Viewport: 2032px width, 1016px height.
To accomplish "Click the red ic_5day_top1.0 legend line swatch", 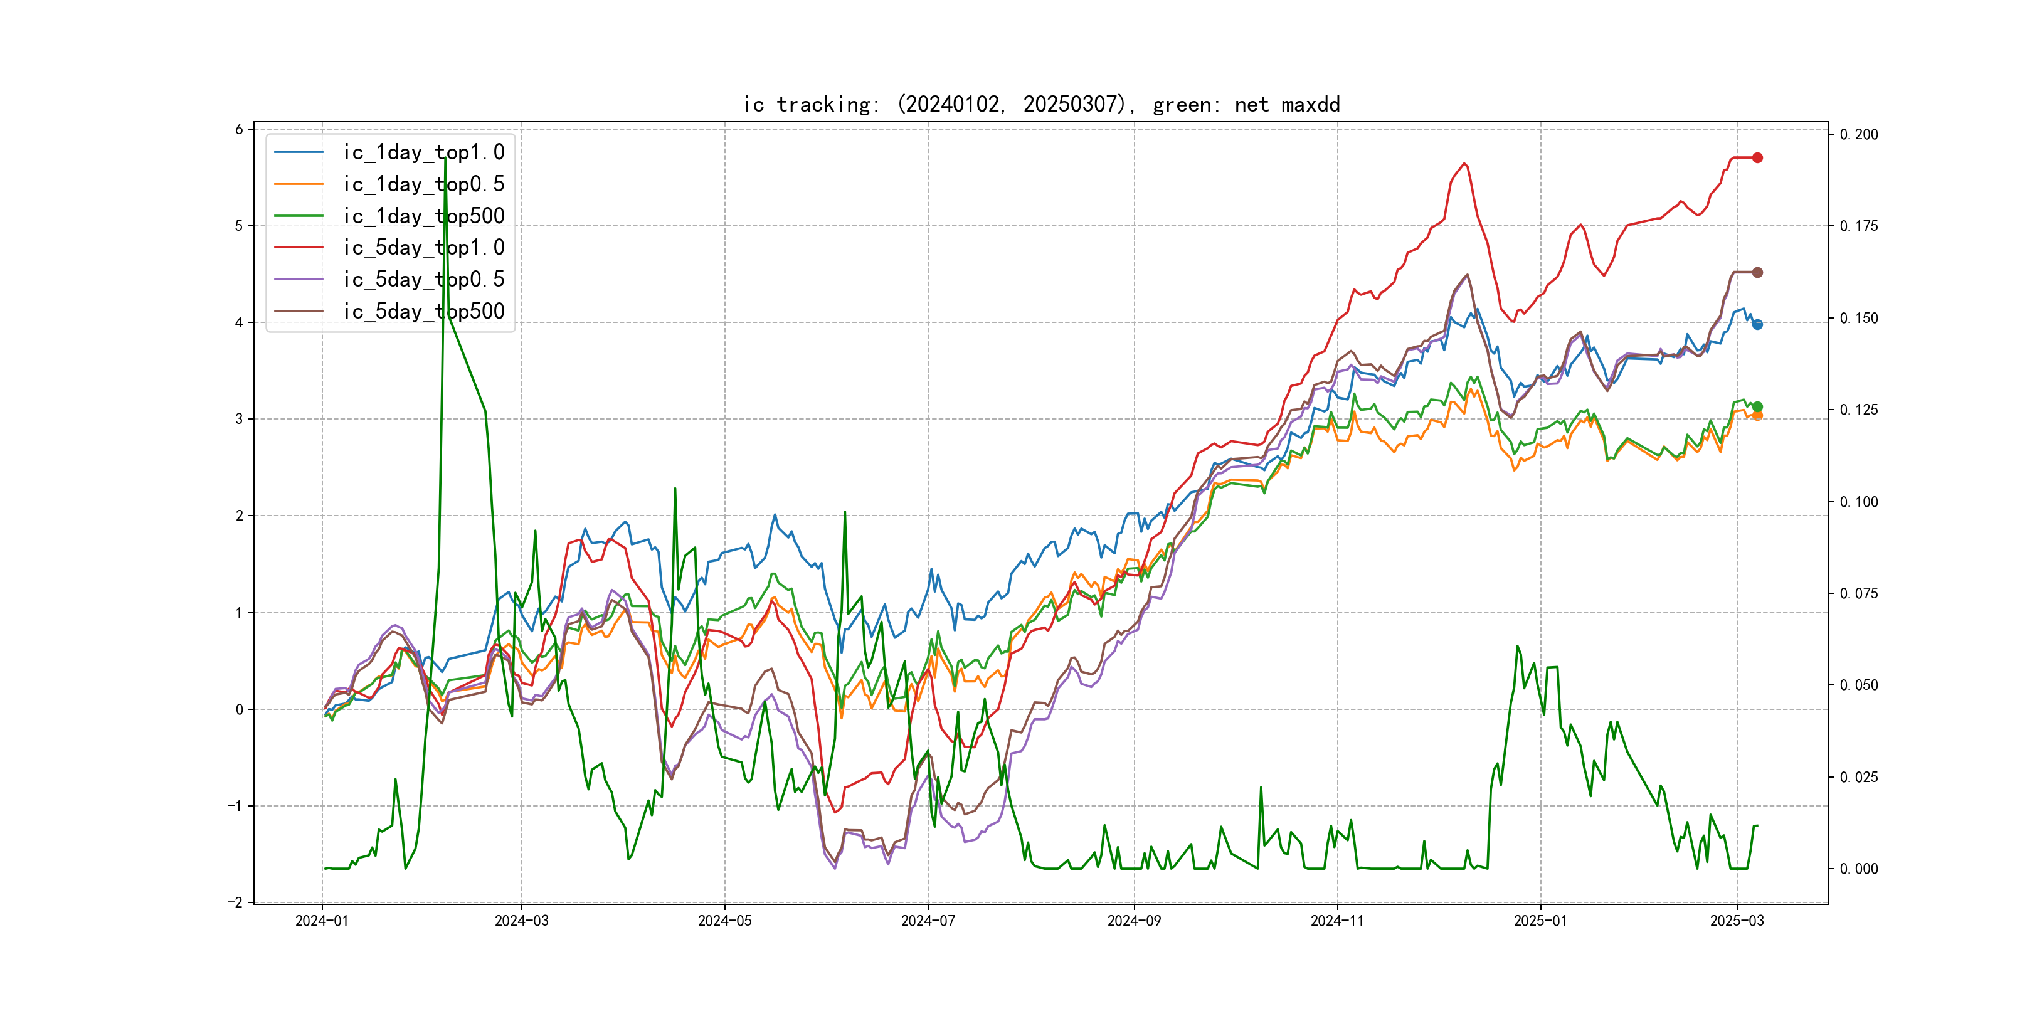I will click(298, 248).
